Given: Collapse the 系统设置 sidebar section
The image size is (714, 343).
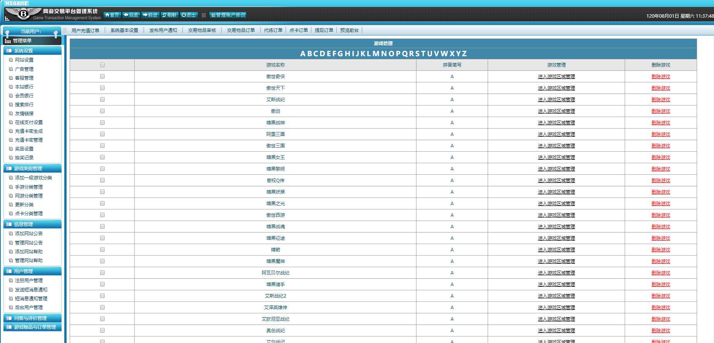Looking at the screenshot, I should pyautogui.click(x=32, y=50).
